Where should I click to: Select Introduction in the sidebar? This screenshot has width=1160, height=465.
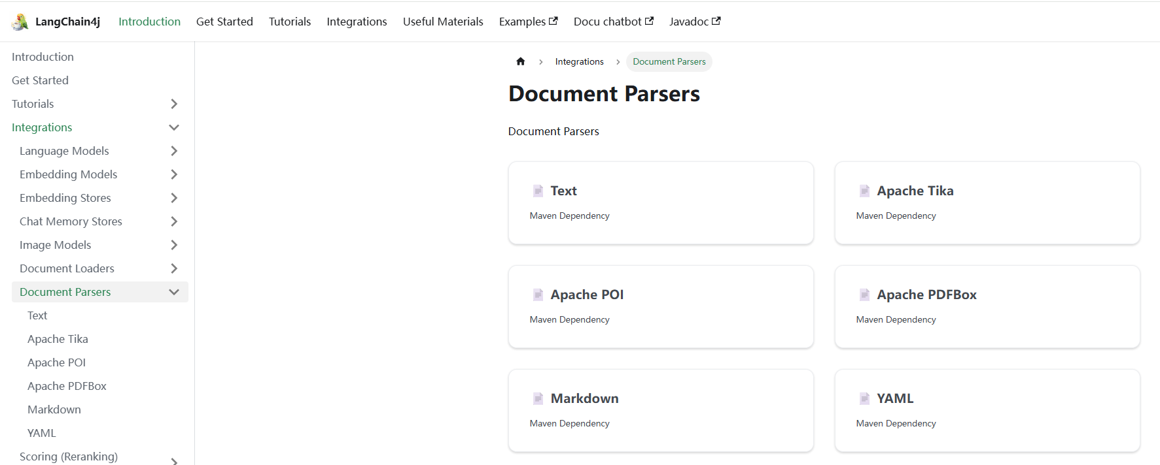pyautogui.click(x=43, y=57)
